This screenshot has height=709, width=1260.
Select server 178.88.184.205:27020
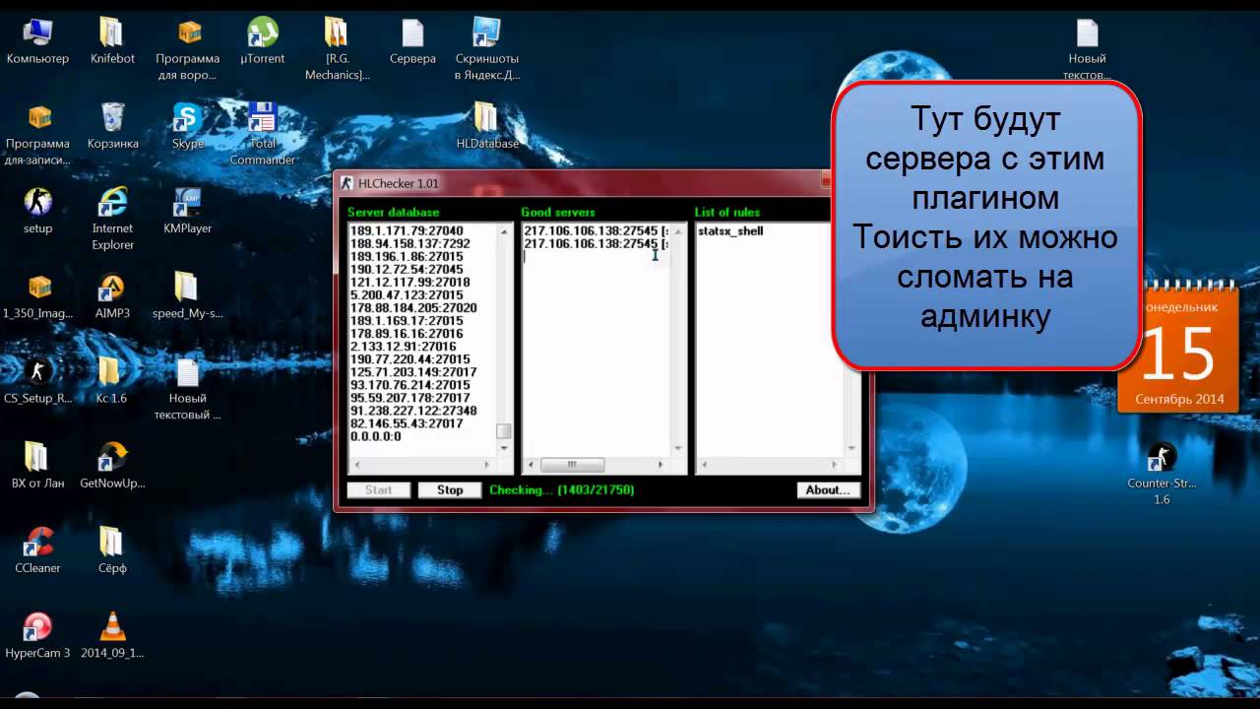413,308
